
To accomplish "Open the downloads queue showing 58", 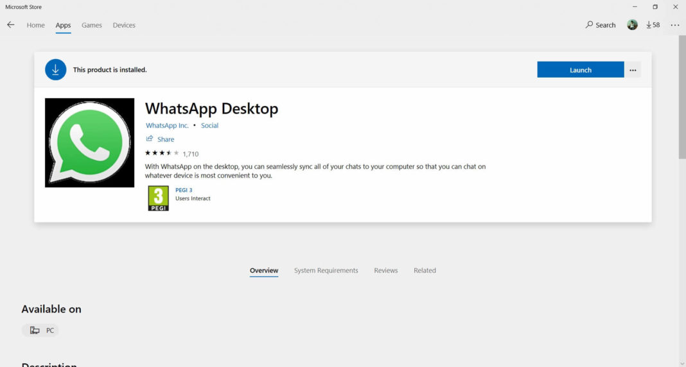I will pyautogui.click(x=653, y=25).
